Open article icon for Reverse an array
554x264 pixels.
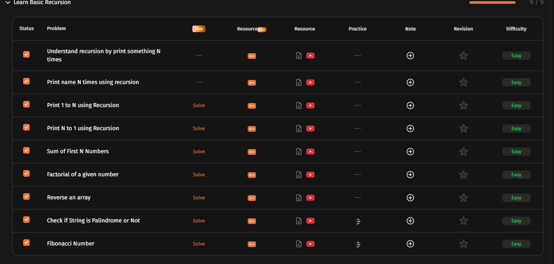(x=298, y=198)
